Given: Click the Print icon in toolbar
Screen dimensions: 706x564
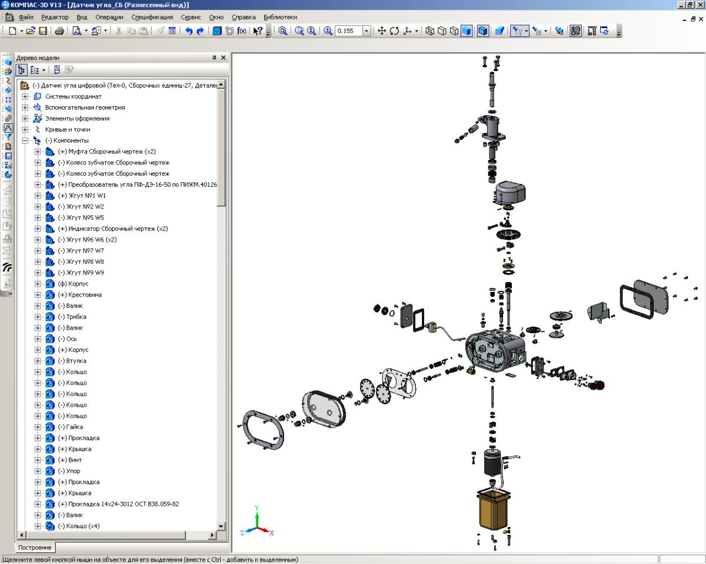Looking at the screenshot, I should point(59,31).
